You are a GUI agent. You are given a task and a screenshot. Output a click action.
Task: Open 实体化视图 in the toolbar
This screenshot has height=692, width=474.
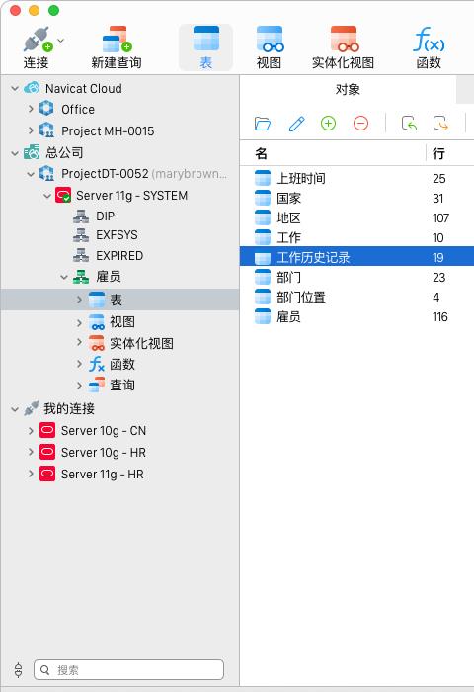tap(343, 47)
